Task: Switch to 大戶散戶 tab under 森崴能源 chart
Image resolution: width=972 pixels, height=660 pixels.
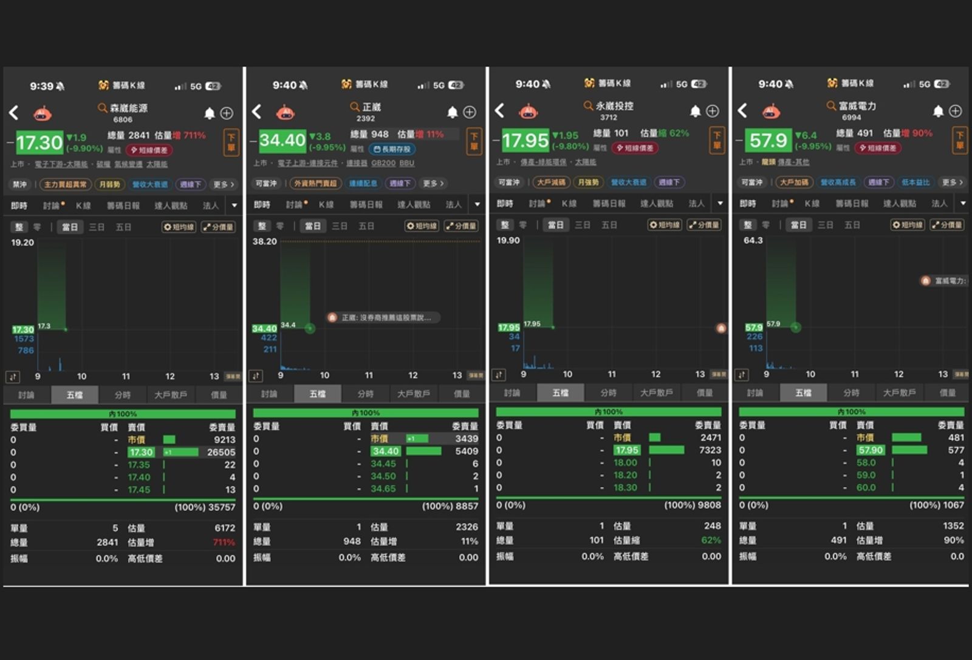Action: (x=171, y=395)
